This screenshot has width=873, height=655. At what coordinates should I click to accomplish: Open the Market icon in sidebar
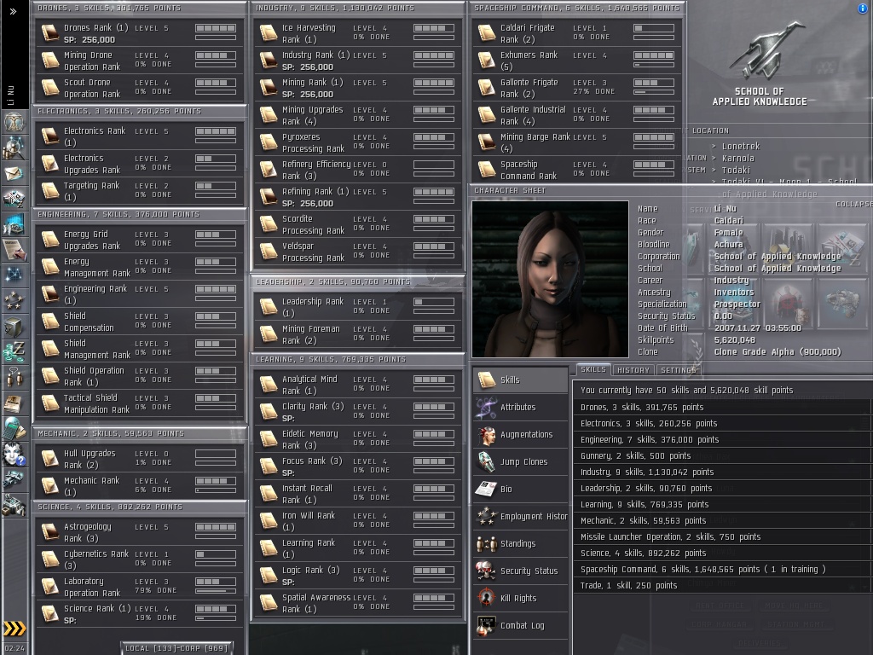point(14,199)
